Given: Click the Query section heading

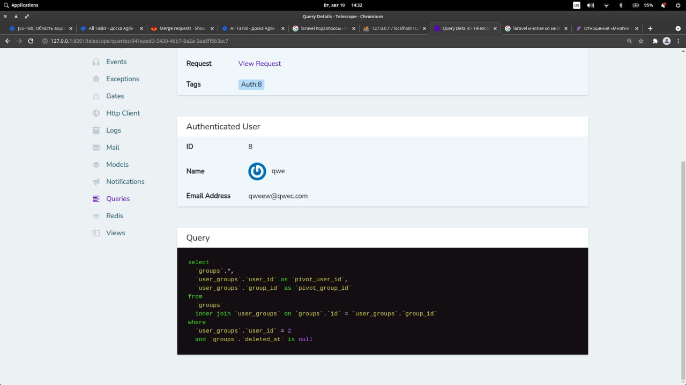Looking at the screenshot, I should coord(198,238).
